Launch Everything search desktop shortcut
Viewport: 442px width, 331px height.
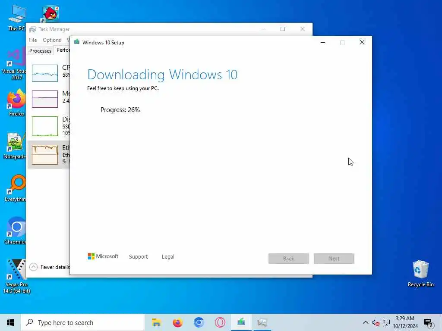click(15, 189)
